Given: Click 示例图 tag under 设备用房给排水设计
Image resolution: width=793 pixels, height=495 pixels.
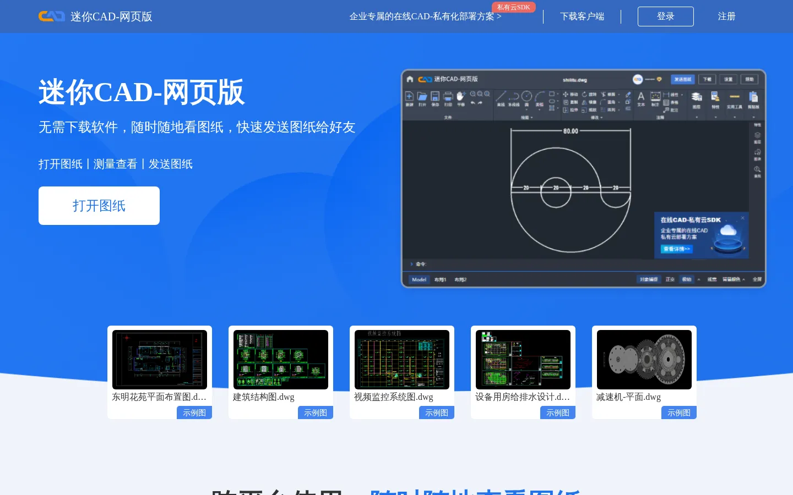Looking at the screenshot, I should click(558, 413).
